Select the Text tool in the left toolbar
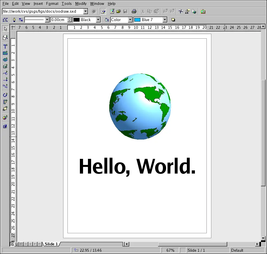The width and height of the screenshot is (267, 254). 5,46
